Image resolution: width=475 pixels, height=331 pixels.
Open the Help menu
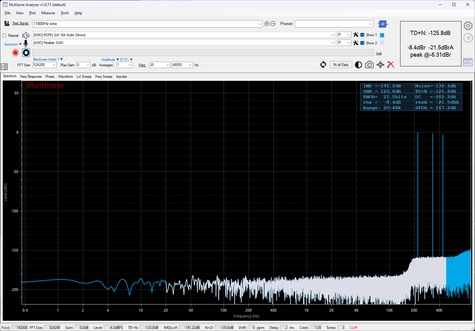(78, 13)
